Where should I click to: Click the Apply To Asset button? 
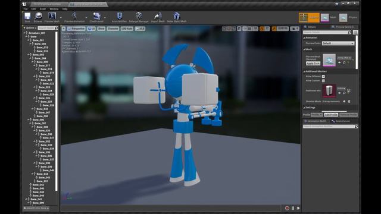[313, 64]
